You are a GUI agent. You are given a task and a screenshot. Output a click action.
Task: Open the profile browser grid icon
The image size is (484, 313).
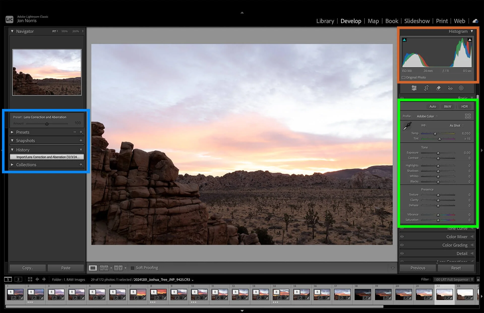pyautogui.click(x=468, y=116)
